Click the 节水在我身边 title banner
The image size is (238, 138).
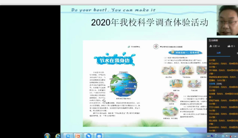pos(115,59)
